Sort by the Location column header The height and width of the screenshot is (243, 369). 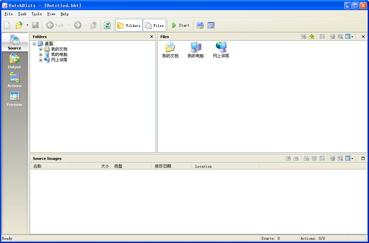point(226,166)
